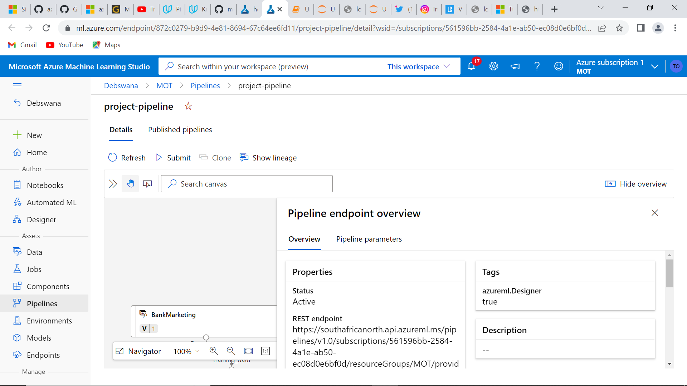Viewport: 687px width, 386px height.
Task: Click the zoom in magnifier icon
Action: tap(214, 351)
